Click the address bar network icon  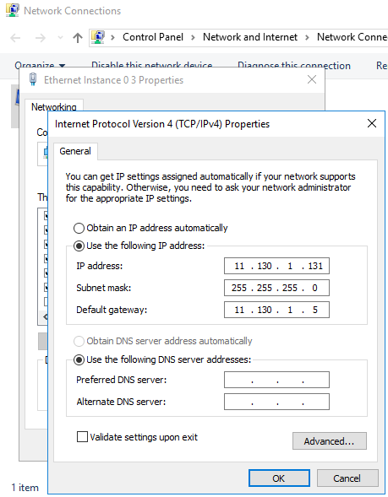pyautogui.click(x=98, y=37)
